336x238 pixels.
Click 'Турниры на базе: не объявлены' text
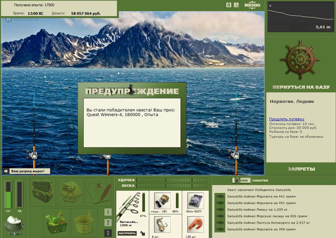click(296, 137)
